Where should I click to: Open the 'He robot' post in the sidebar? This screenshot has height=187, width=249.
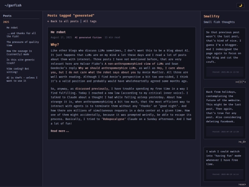pos(12,28)
